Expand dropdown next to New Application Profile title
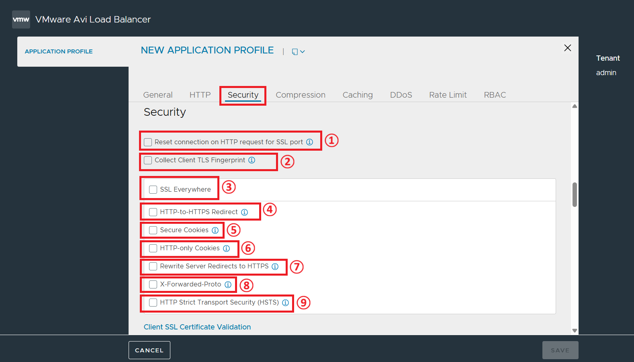Screen dimensions: 634x362 click(298, 51)
